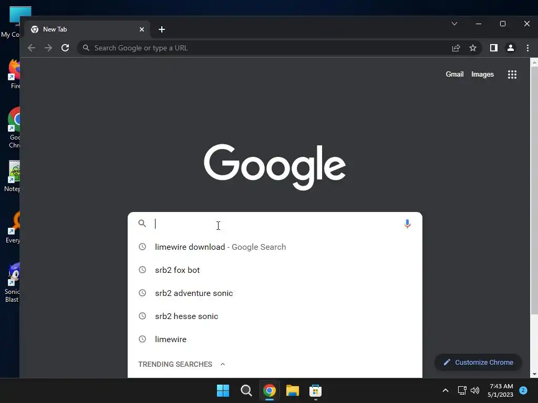Click the volume speaker icon

pos(475,390)
